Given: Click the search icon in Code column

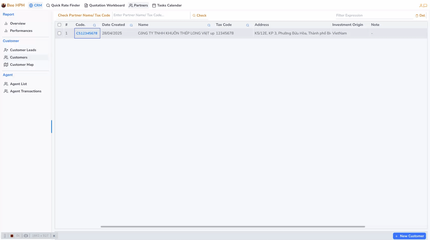Looking at the screenshot, I should [94, 25].
